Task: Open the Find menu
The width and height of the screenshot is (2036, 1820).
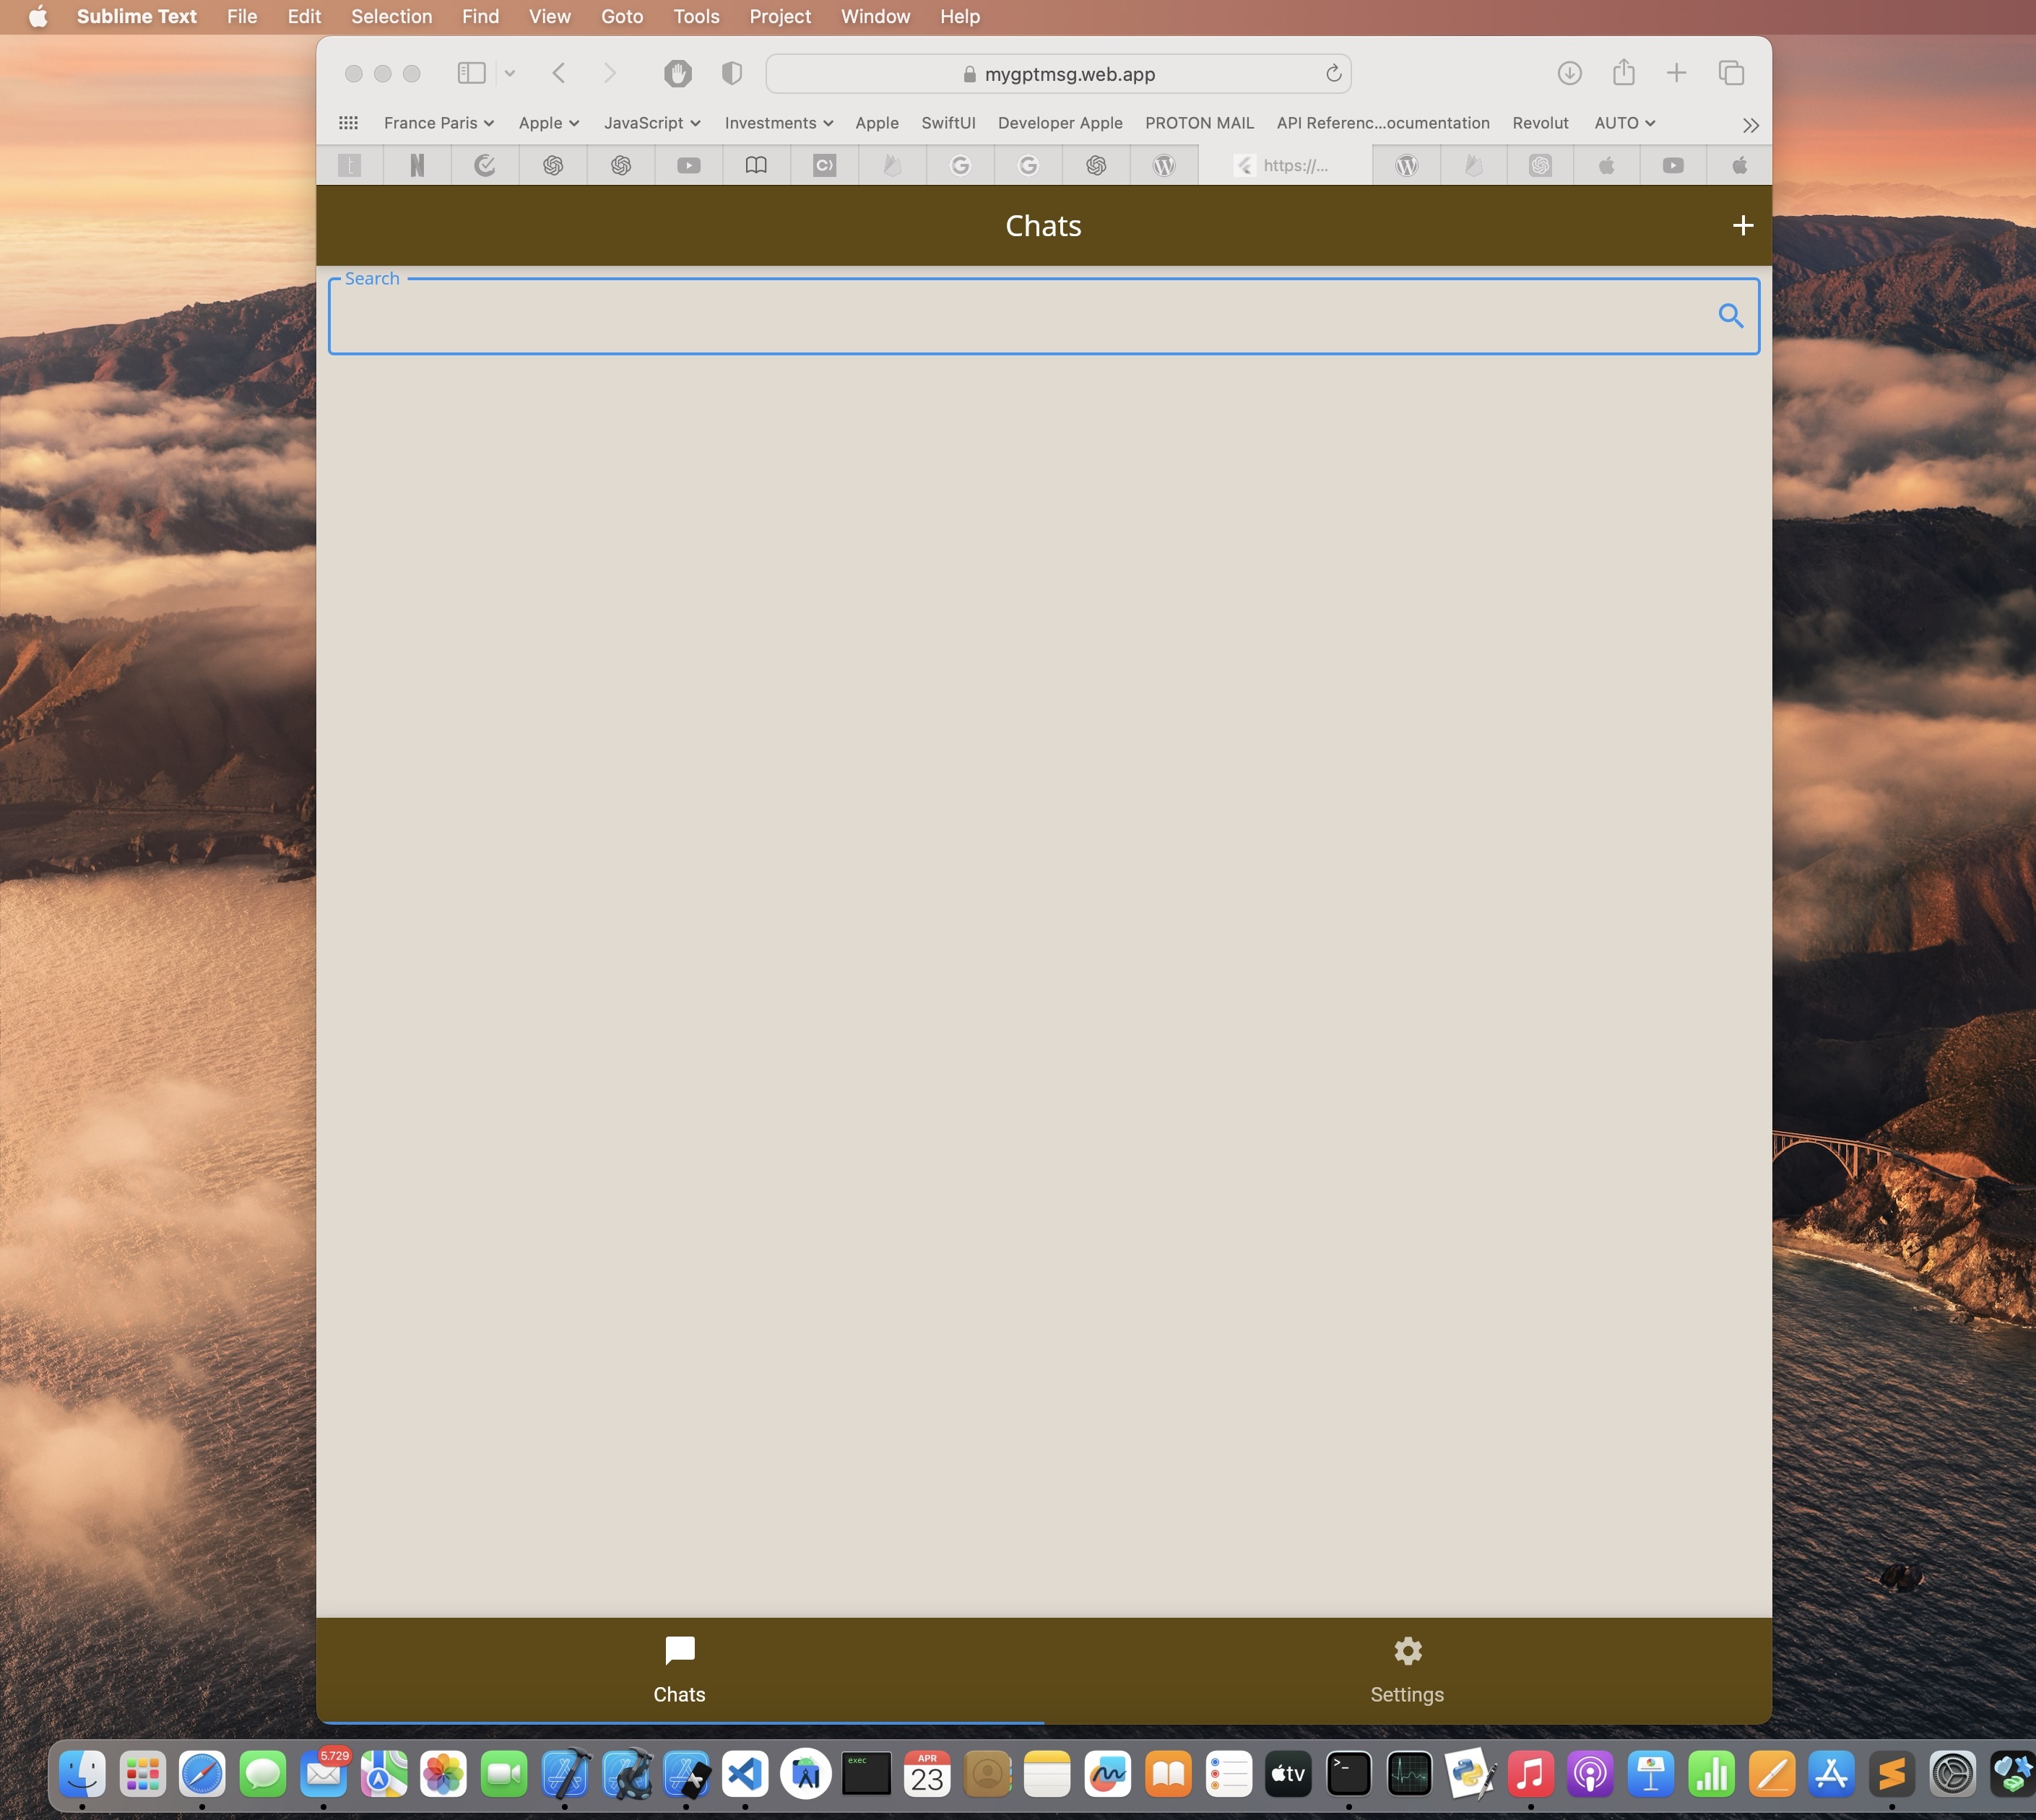Action: tap(480, 16)
